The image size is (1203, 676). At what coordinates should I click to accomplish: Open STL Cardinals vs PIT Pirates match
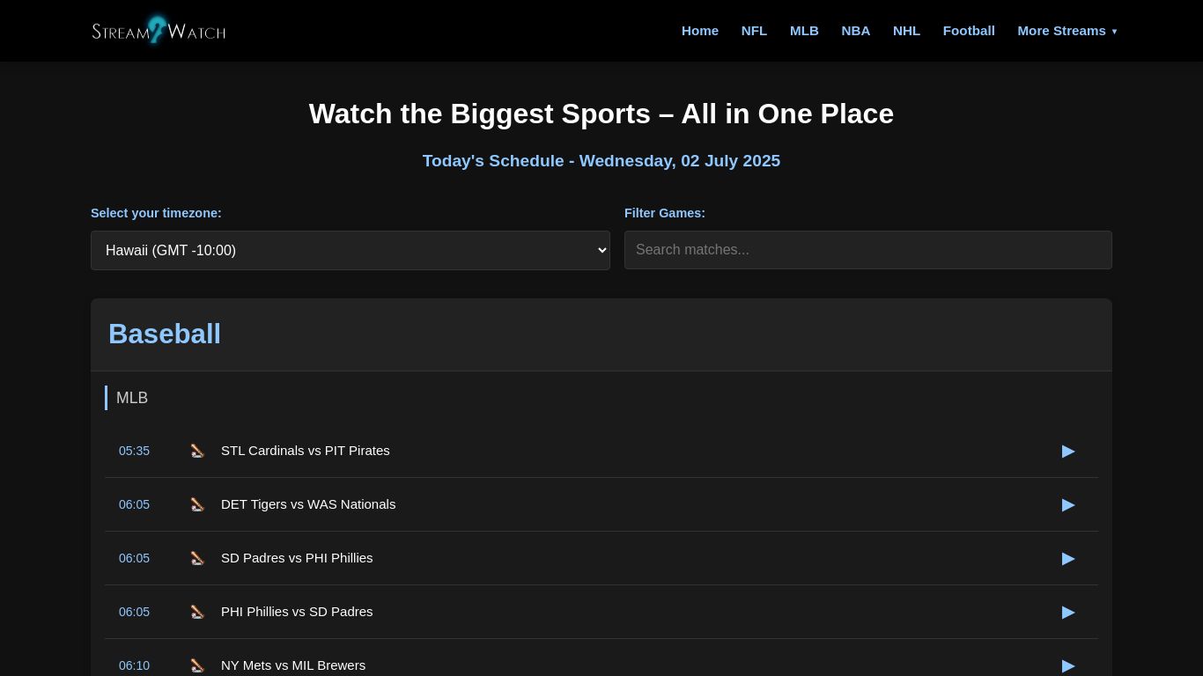click(x=306, y=451)
